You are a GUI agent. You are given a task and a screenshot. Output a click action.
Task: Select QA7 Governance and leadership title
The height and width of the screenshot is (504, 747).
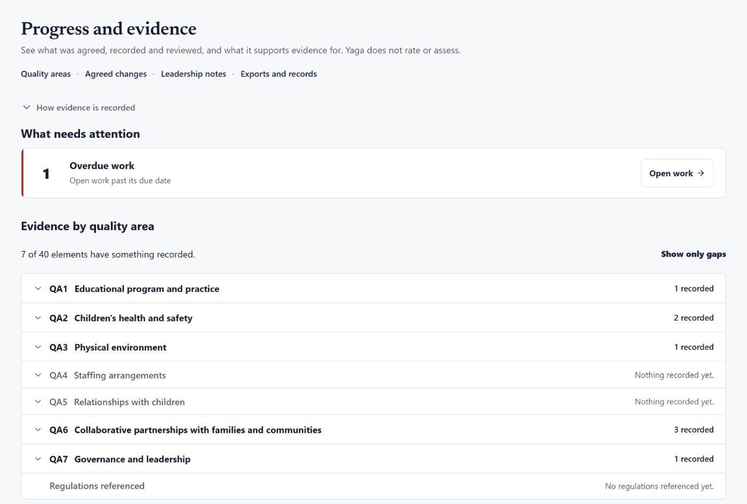coord(132,459)
